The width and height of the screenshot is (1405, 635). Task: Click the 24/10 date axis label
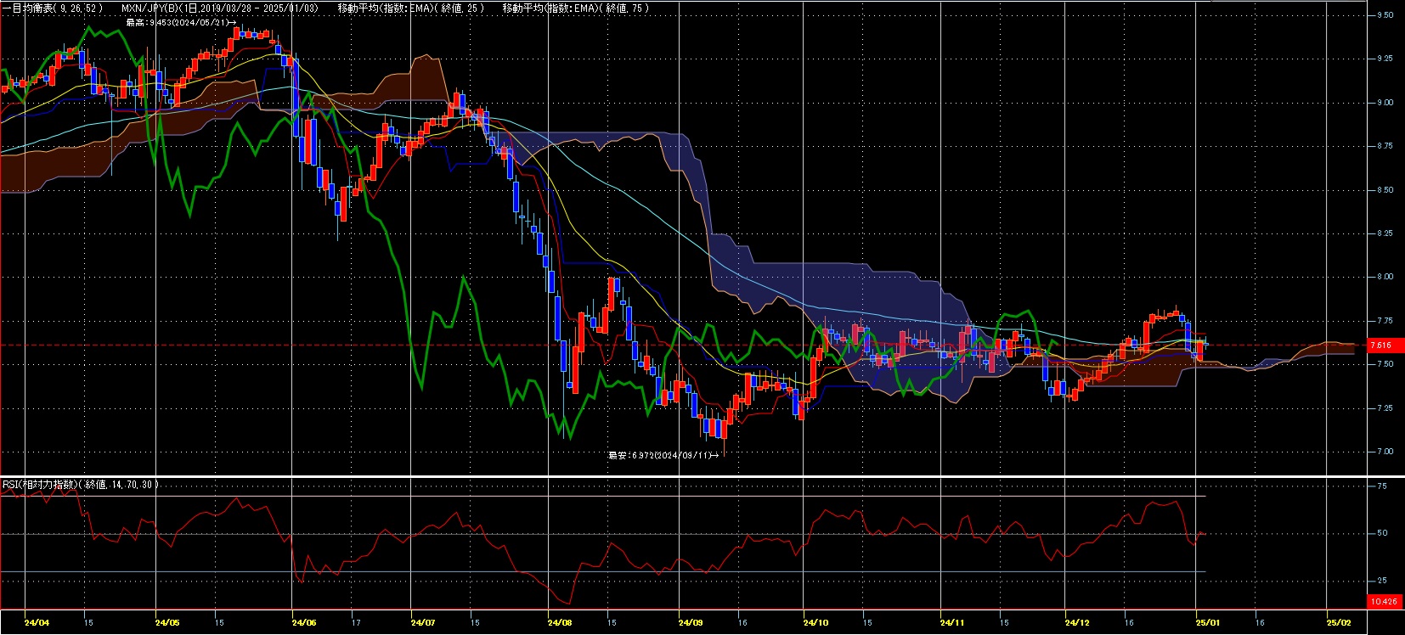[x=815, y=622]
